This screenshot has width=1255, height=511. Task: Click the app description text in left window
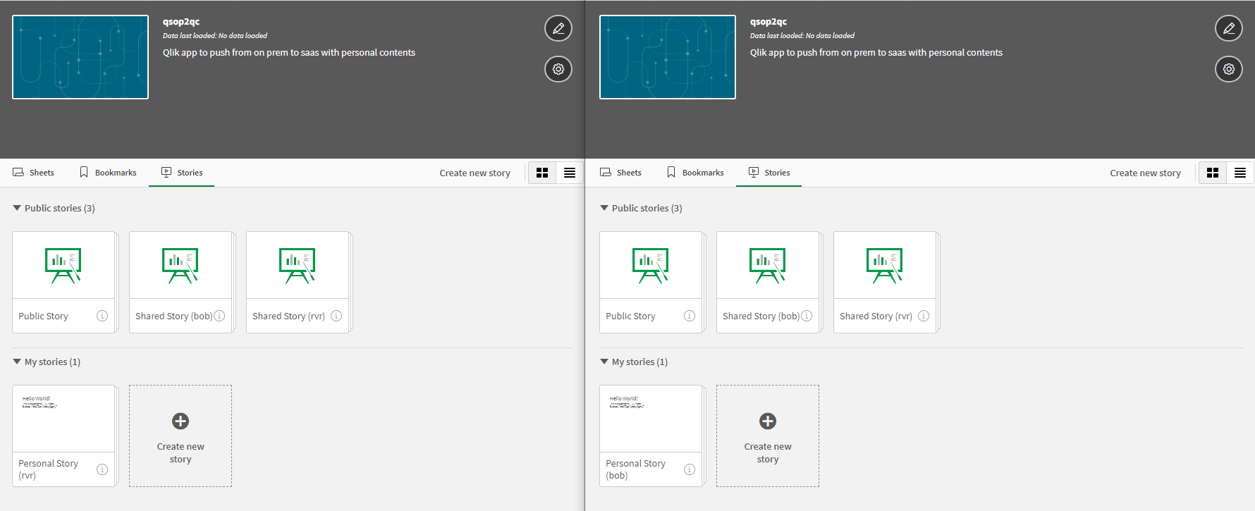point(289,53)
